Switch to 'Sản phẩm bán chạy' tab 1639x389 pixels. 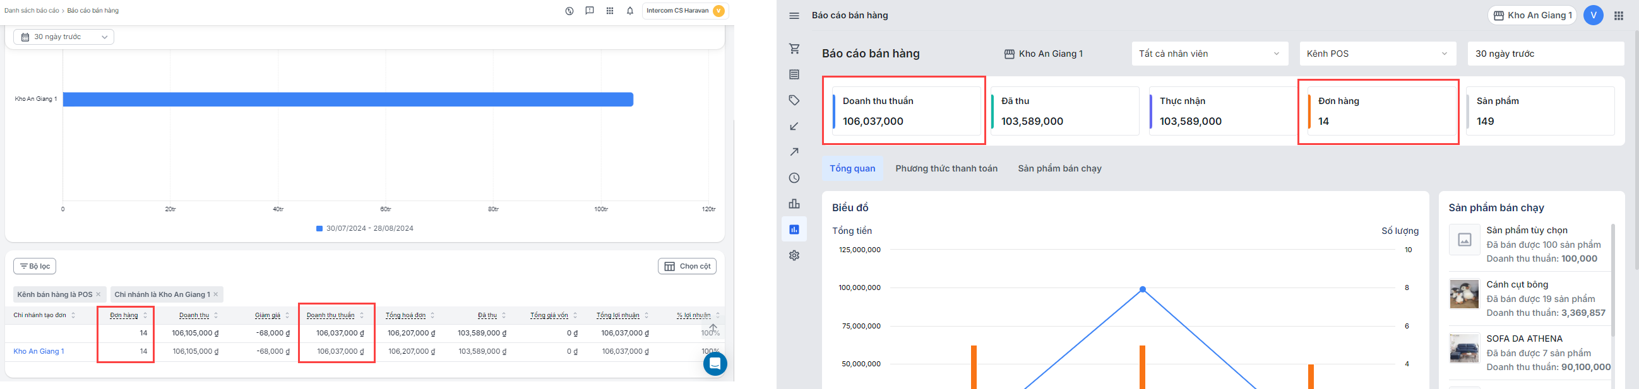[x=1059, y=168]
